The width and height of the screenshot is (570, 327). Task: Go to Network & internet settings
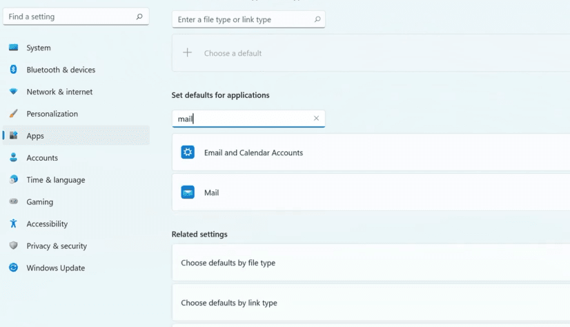(76, 92)
